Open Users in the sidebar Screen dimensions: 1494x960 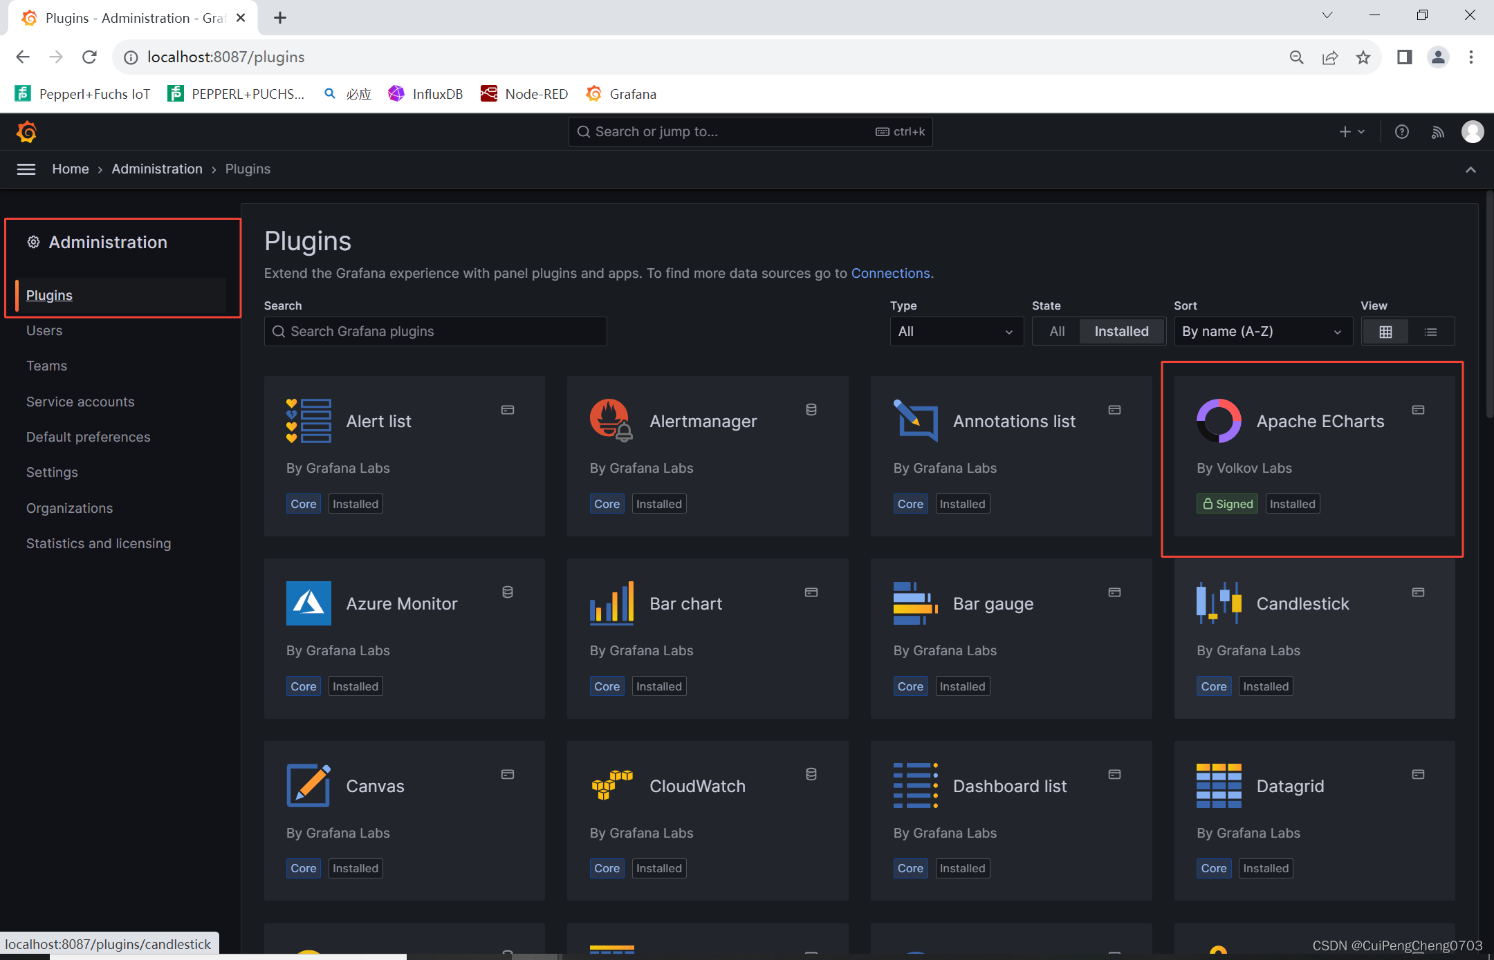pos(44,330)
